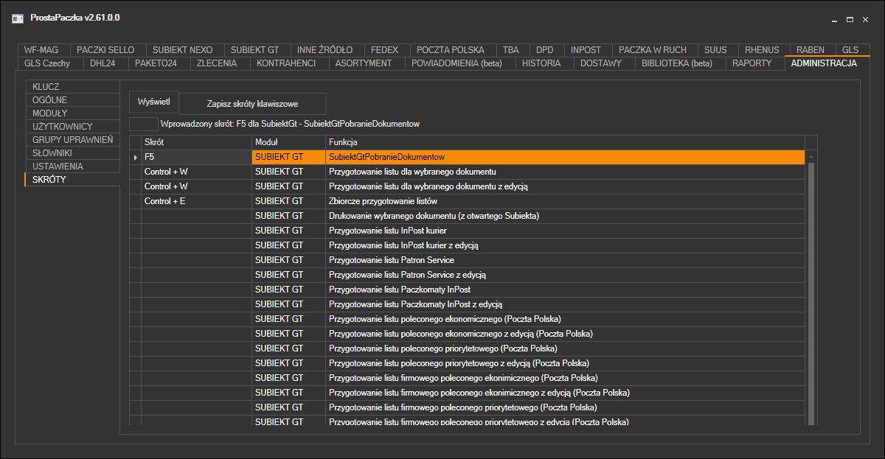The image size is (885, 459).
Task: Open the PACZKA W RUCH tab
Action: tap(653, 50)
